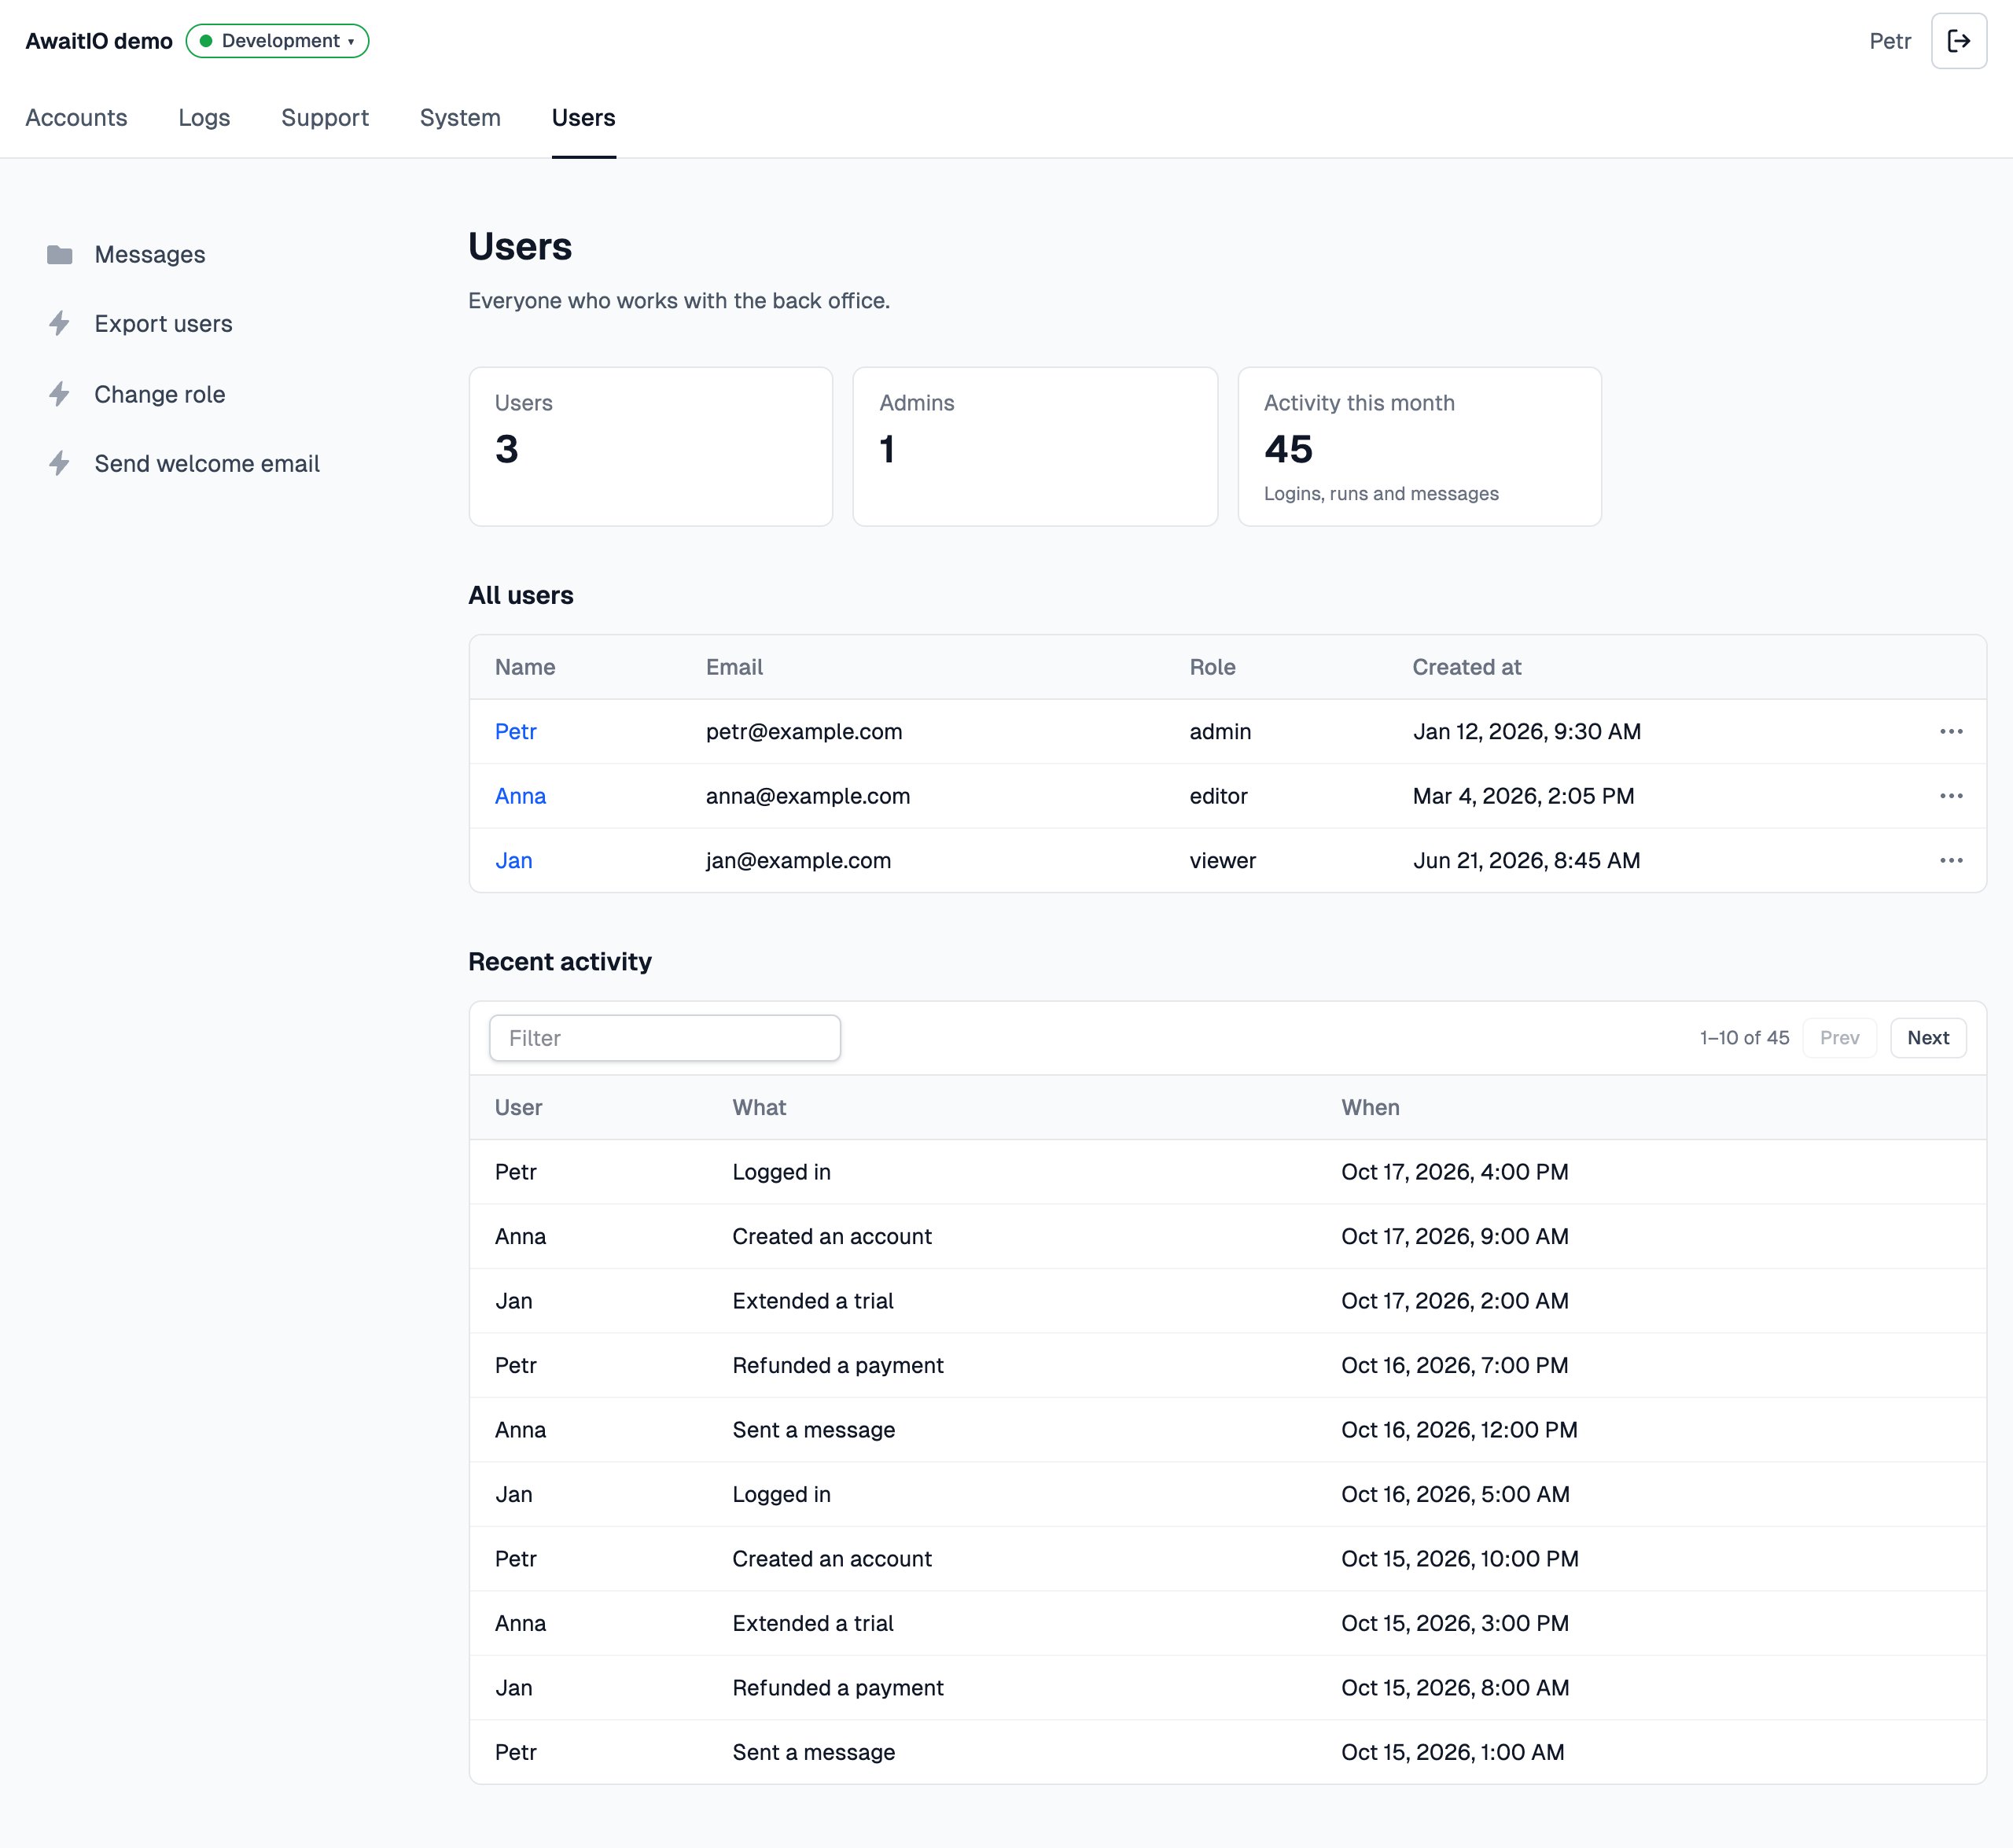The height and width of the screenshot is (1848, 2013).
Task: Run the Export users action
Action: 163,324
